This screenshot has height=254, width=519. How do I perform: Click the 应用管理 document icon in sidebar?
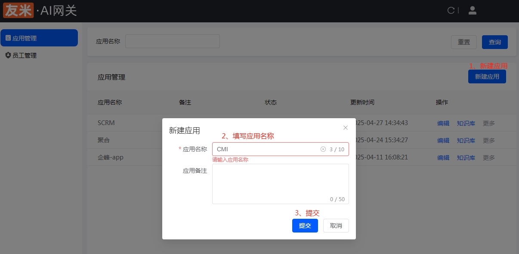click(x=9, y=38)
